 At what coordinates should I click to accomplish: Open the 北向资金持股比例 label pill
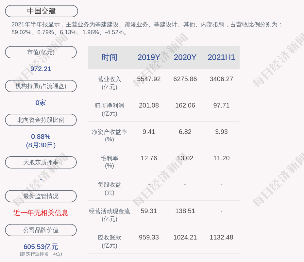point(41,120)
